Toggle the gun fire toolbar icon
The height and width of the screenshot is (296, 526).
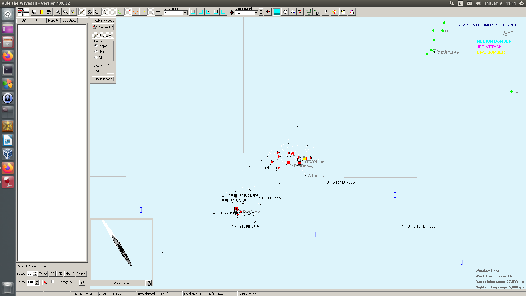pyautogui.click(x=82, y=12)
